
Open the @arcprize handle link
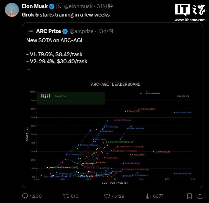coord(81,31)
